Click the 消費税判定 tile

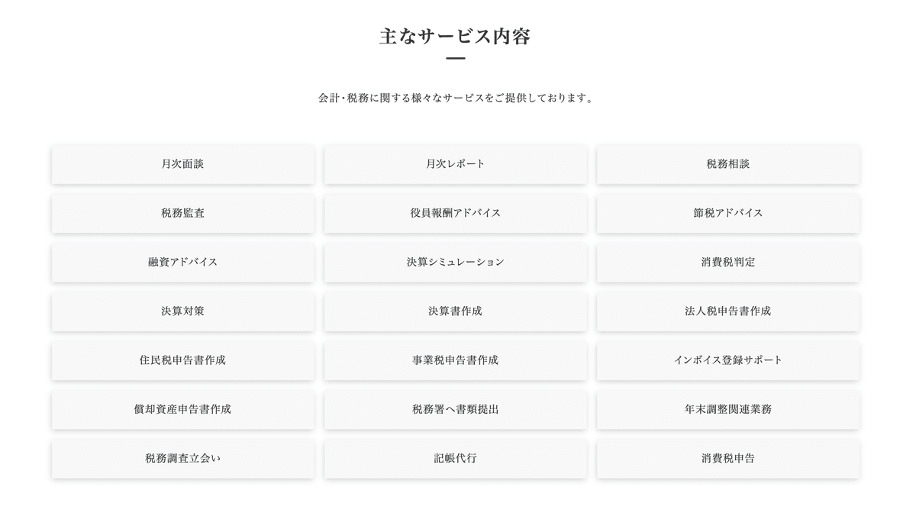728,262
